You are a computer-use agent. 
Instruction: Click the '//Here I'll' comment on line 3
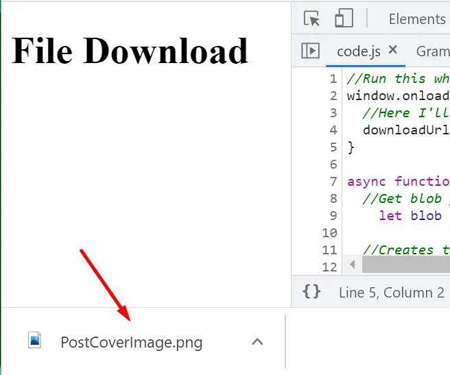406,112
